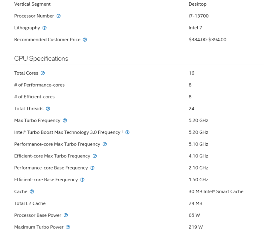Open Performance-core Base Frequency help icon
The width and height of the screenshot is (264, 239).
(x=92, y=168)
